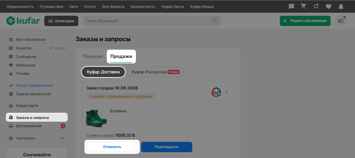Open Кошелёк sidebar link

click(x=24, y=48)
